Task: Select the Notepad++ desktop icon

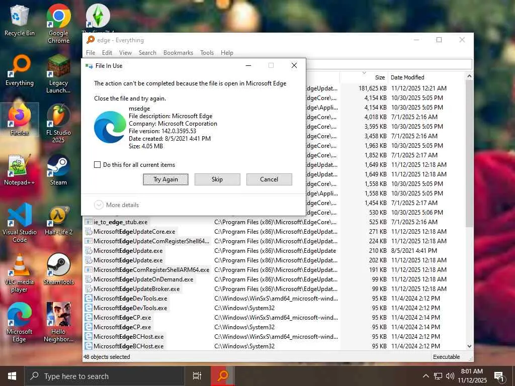Action: 20,170
